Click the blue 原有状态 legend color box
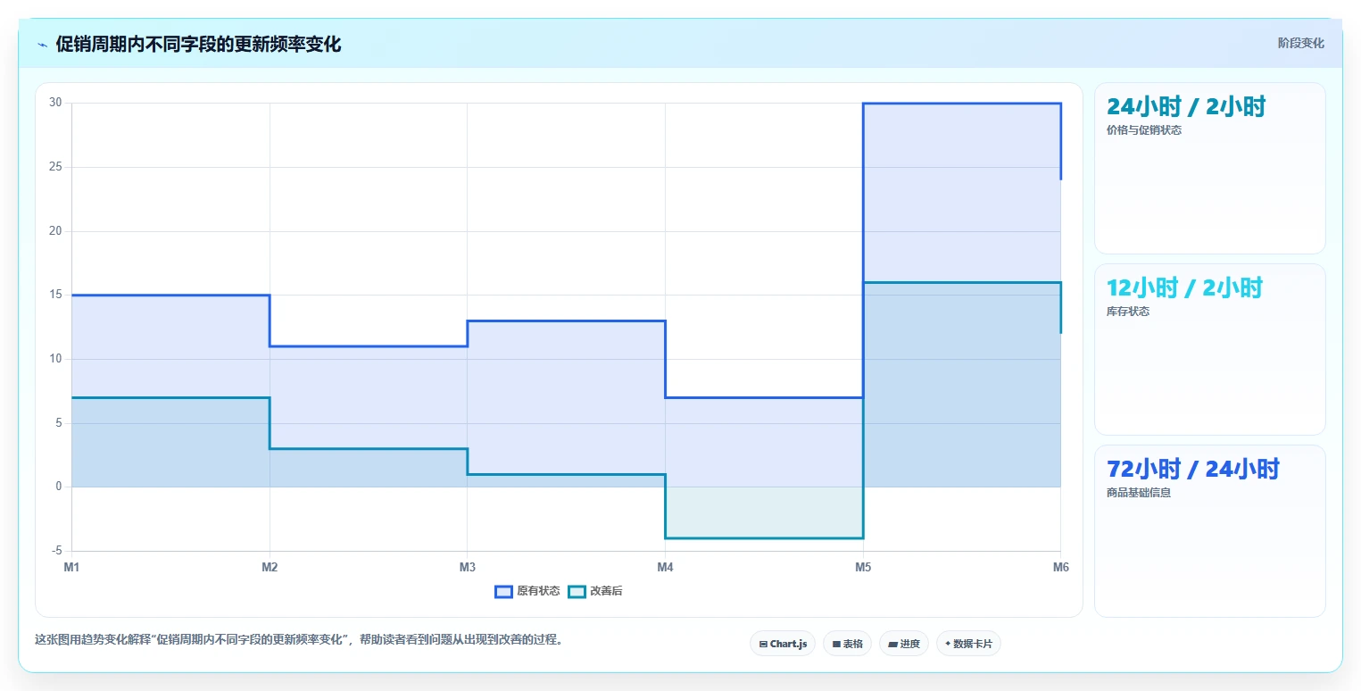Viewport: 1361px width, 691px height. [x=503, y=591]
